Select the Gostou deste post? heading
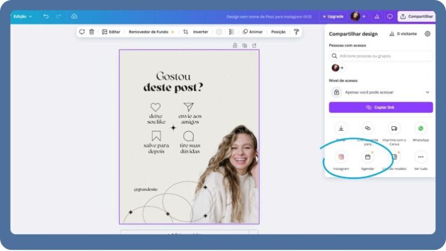 (173, 82)
